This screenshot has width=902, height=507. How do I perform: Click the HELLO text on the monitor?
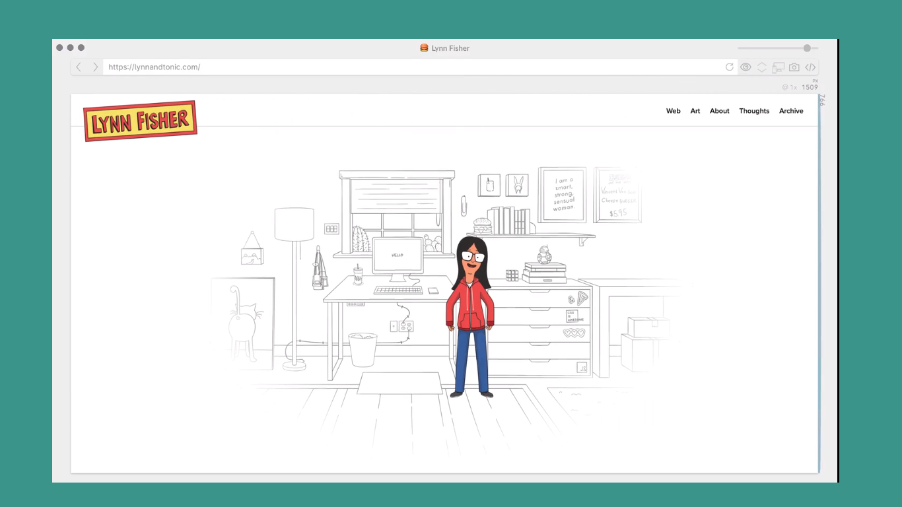[x=398, y=255]
